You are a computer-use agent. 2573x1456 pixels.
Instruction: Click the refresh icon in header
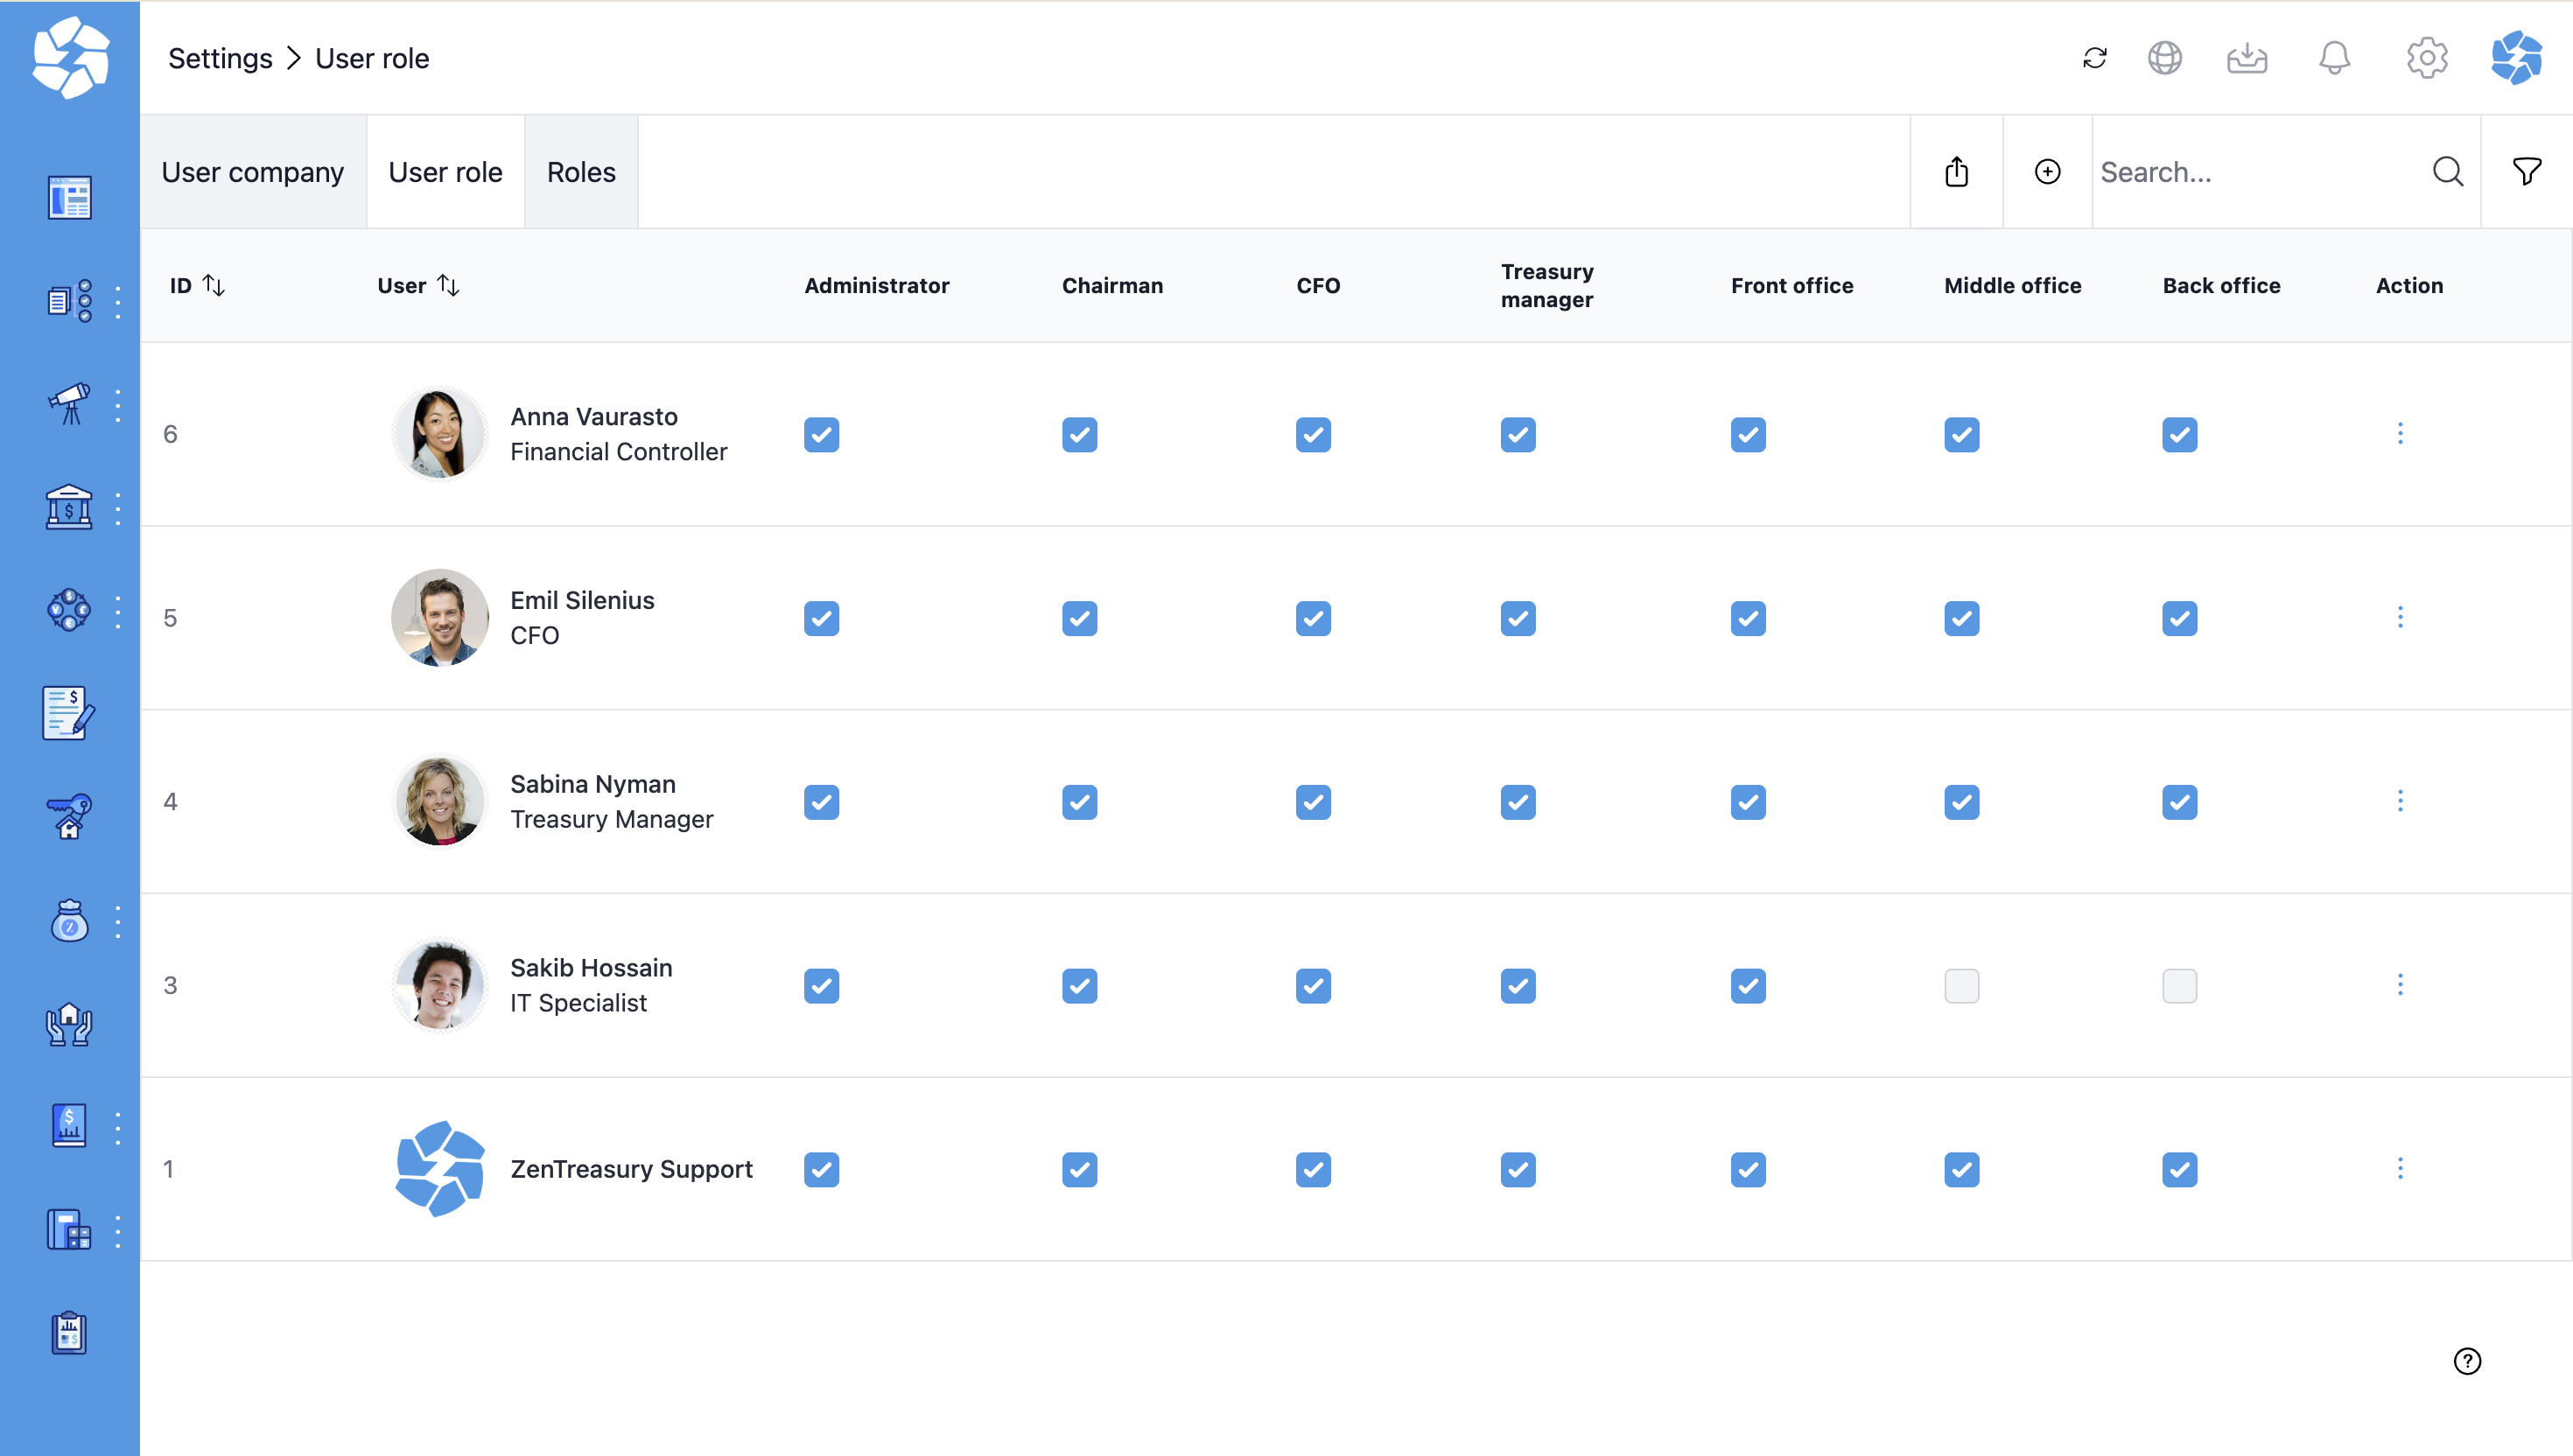2095,58
